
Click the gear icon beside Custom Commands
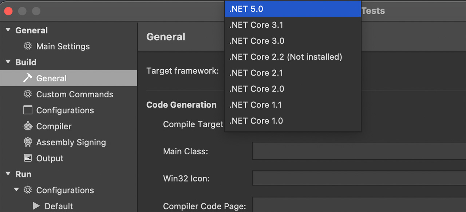tap(28, 94)
